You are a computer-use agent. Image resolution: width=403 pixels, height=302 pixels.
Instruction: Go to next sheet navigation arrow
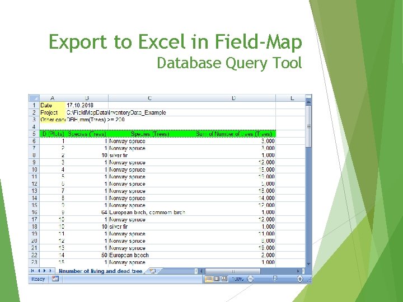44,271
